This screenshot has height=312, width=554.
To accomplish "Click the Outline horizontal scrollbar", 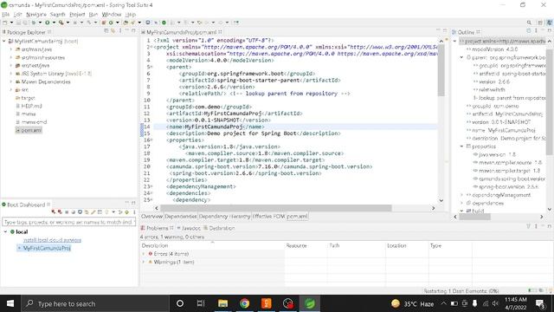I will tap(474, 217).
